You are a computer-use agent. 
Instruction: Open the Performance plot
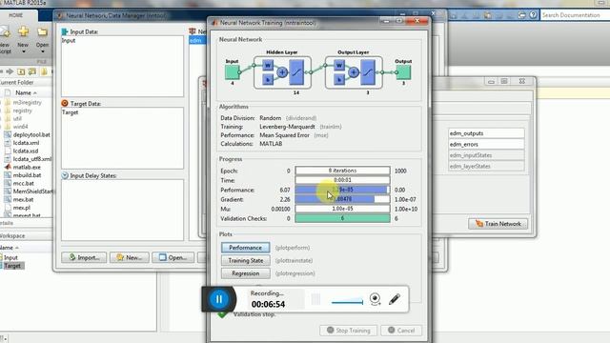click(246, 248)
